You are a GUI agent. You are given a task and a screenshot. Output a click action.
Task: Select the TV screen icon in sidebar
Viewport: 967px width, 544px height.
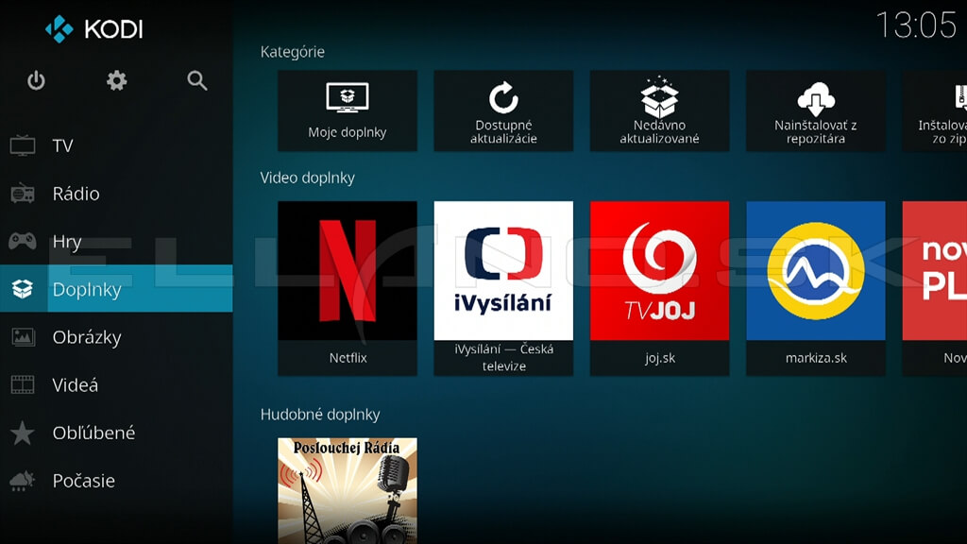coord(23,145)
